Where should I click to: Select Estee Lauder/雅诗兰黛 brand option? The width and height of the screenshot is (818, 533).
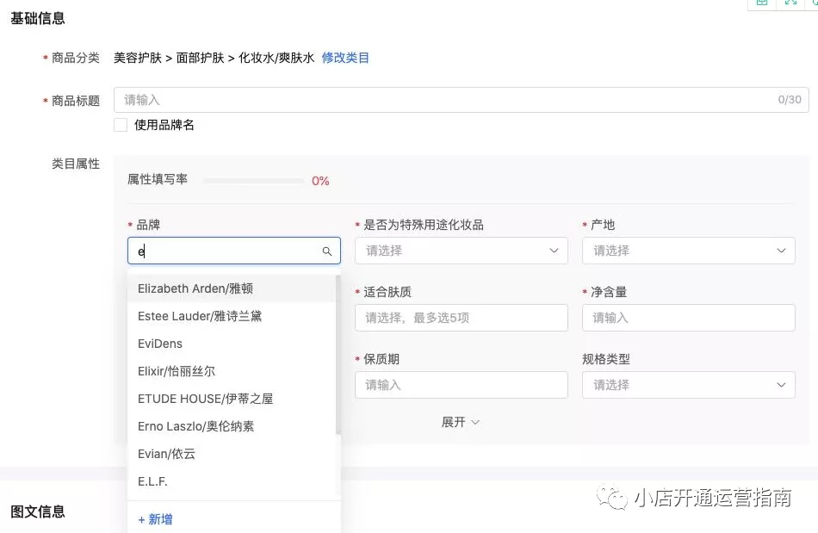232,316
